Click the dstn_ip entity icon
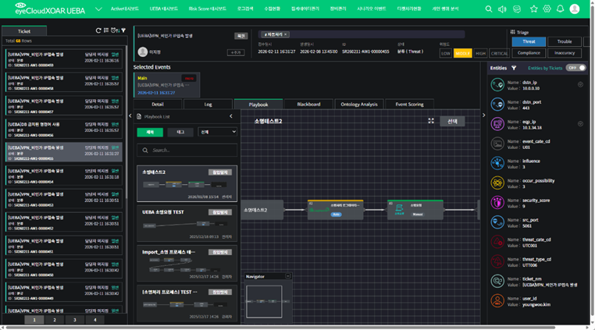Screen dimensions: 595x330 tap(497, 84)
